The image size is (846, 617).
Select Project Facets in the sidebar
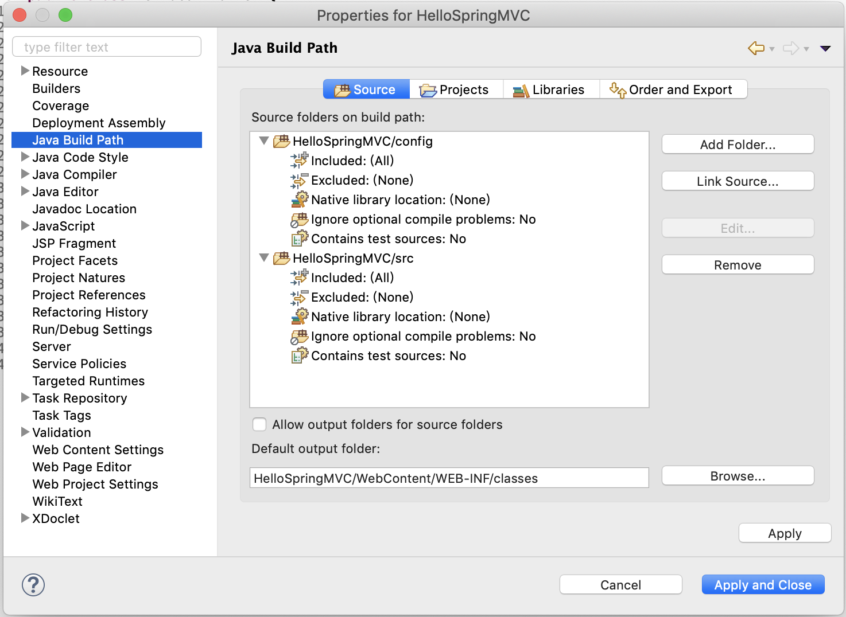pos(75,260)
